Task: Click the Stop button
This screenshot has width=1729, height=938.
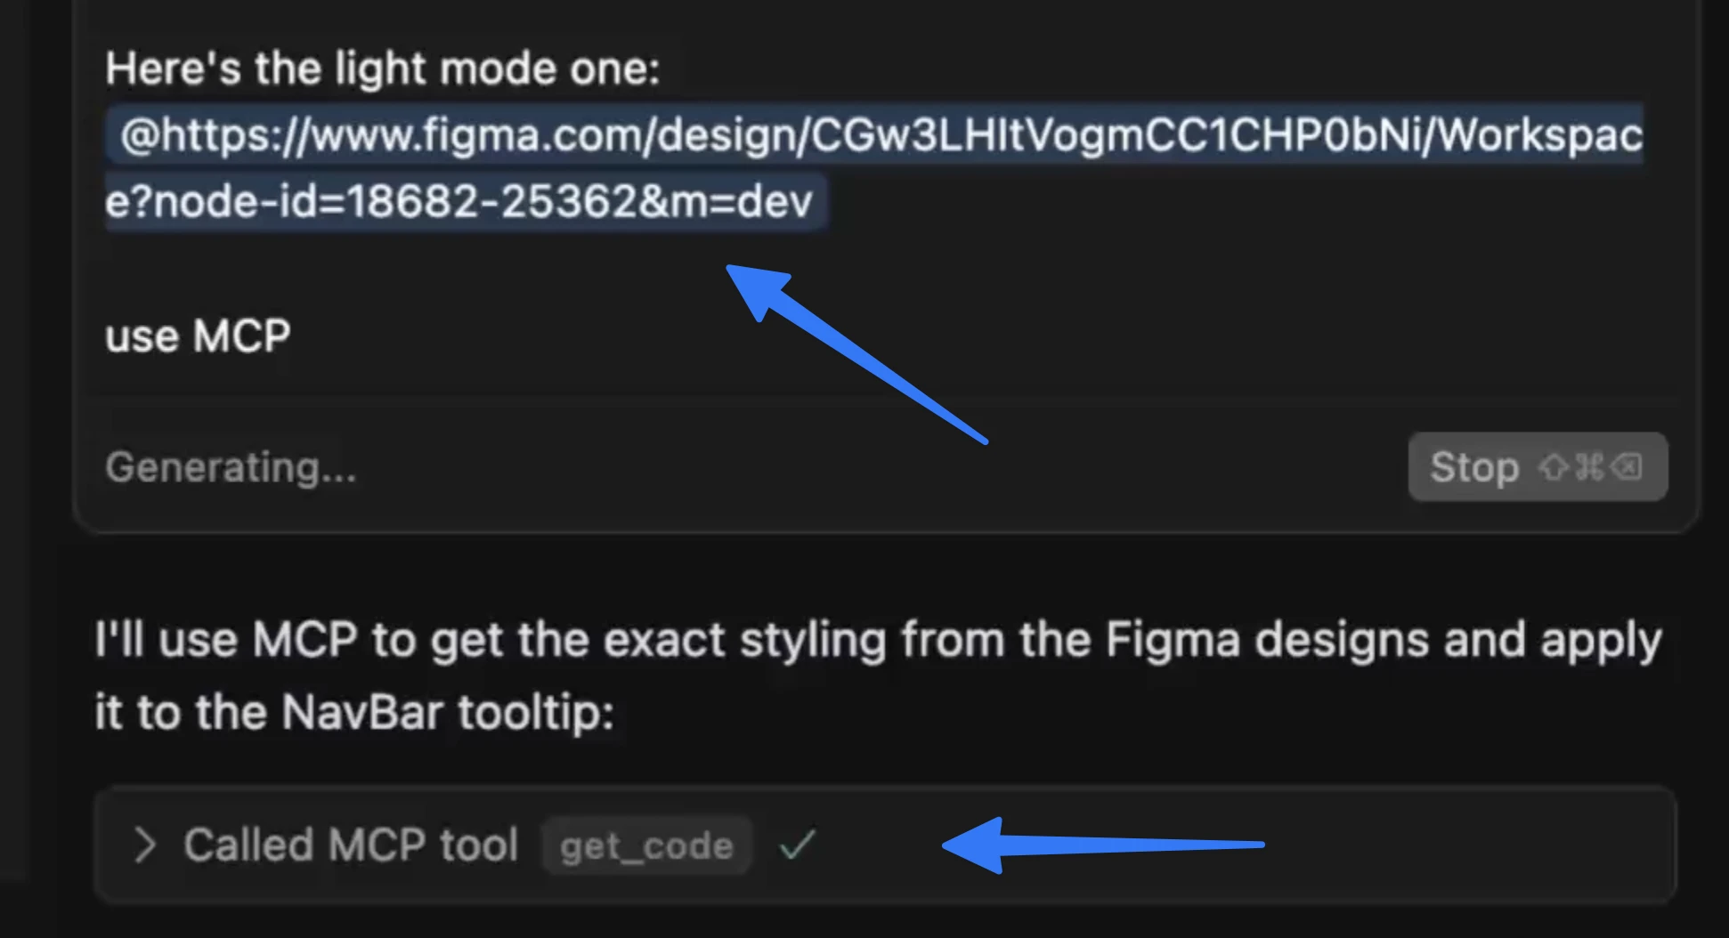Action: coord(1474,467)
